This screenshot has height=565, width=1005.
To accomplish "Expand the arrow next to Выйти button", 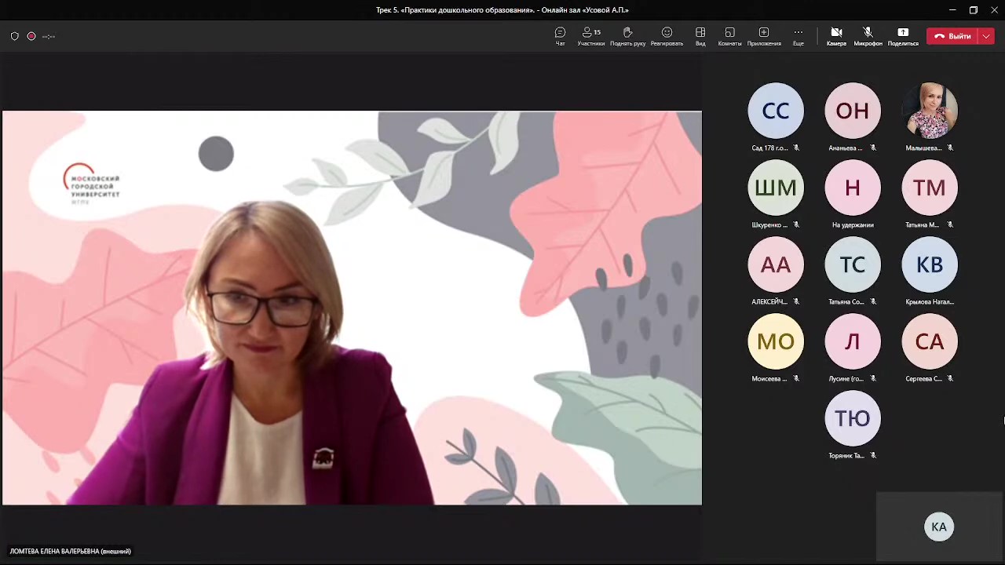I will [x=986, y=36].
